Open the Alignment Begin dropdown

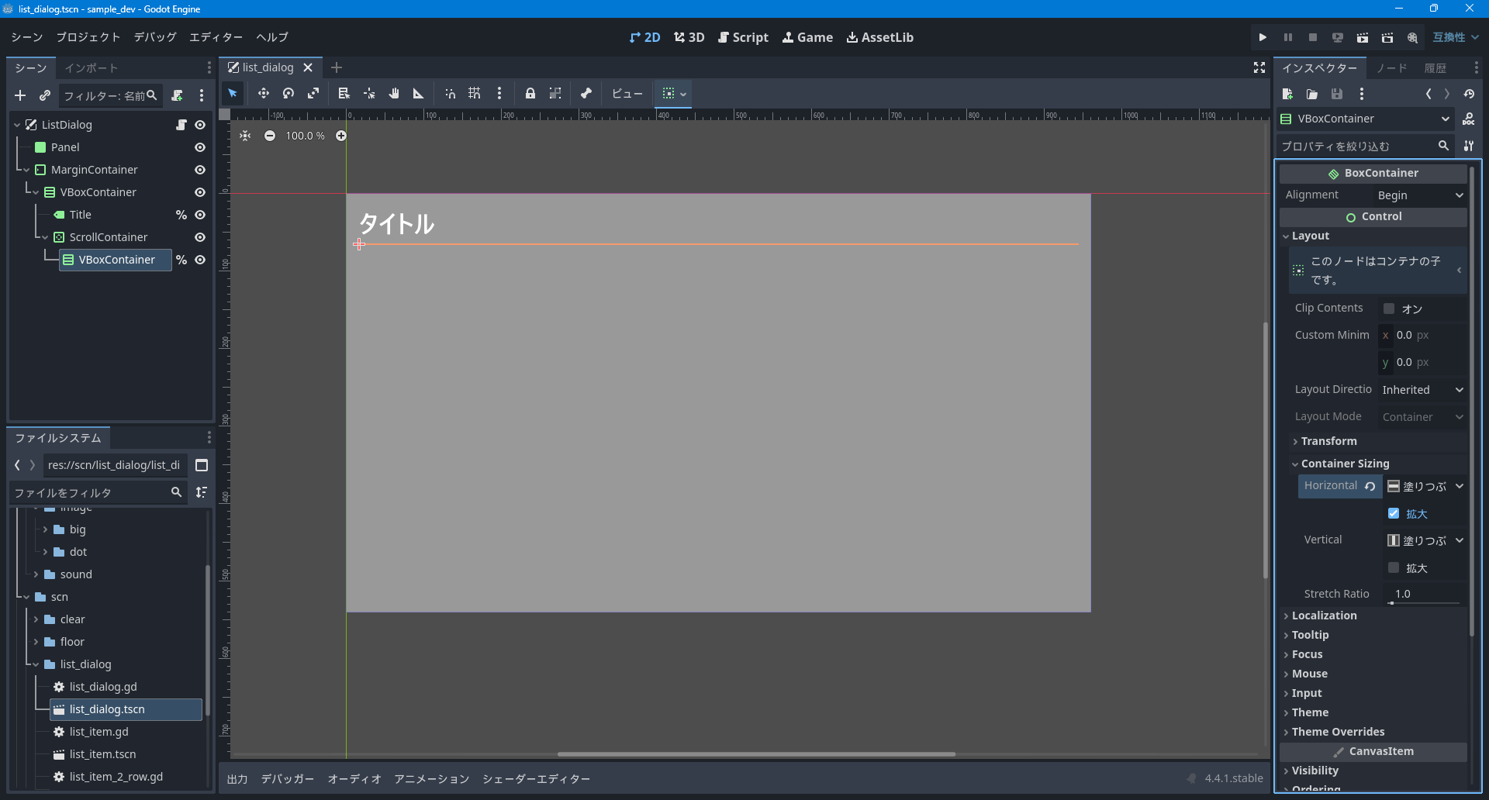[x=1420, y=195]
